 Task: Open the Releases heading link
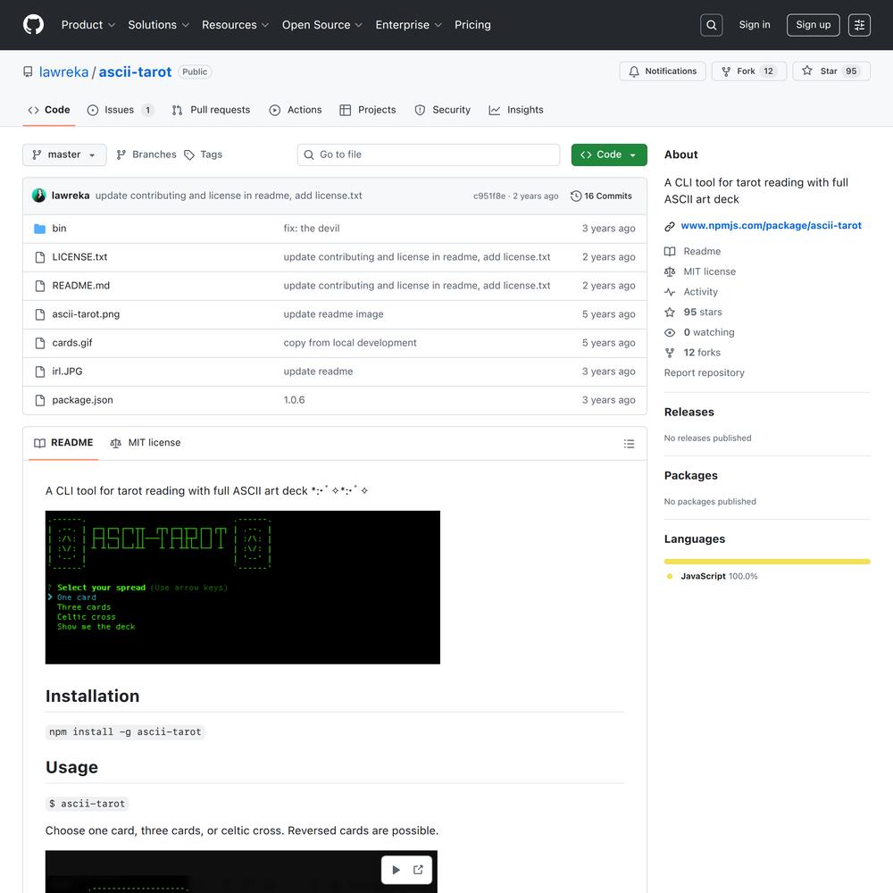(x=689, y=413)
